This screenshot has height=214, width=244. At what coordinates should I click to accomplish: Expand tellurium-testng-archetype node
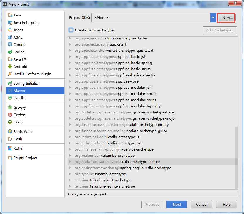pyautogui.click(x=70, y=186)
